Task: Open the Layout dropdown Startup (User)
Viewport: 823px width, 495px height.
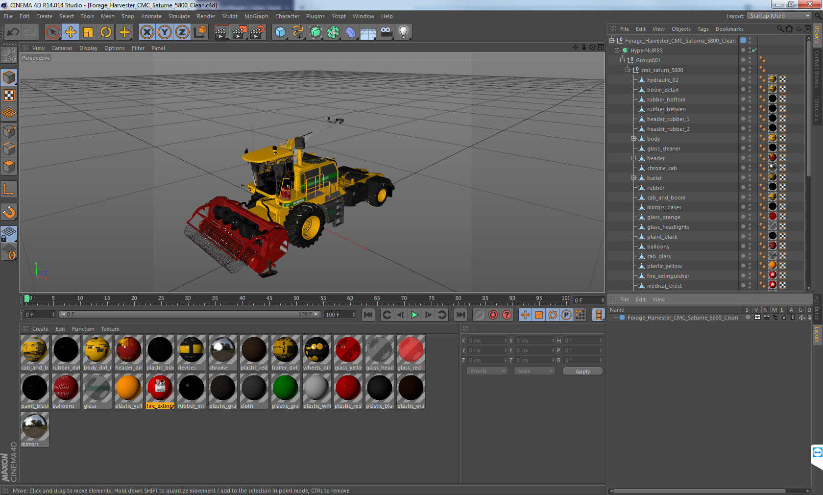Action: 779,16
